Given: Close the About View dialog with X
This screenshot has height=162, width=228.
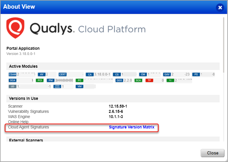Looking at the screenshot, I should click(x=220, y=8).
